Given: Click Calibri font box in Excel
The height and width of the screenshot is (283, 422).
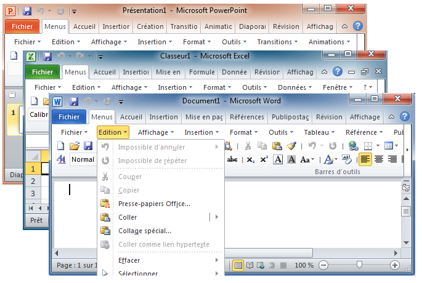Looking at the screenshot, I should pyautogui.click(x=38, y=114).
